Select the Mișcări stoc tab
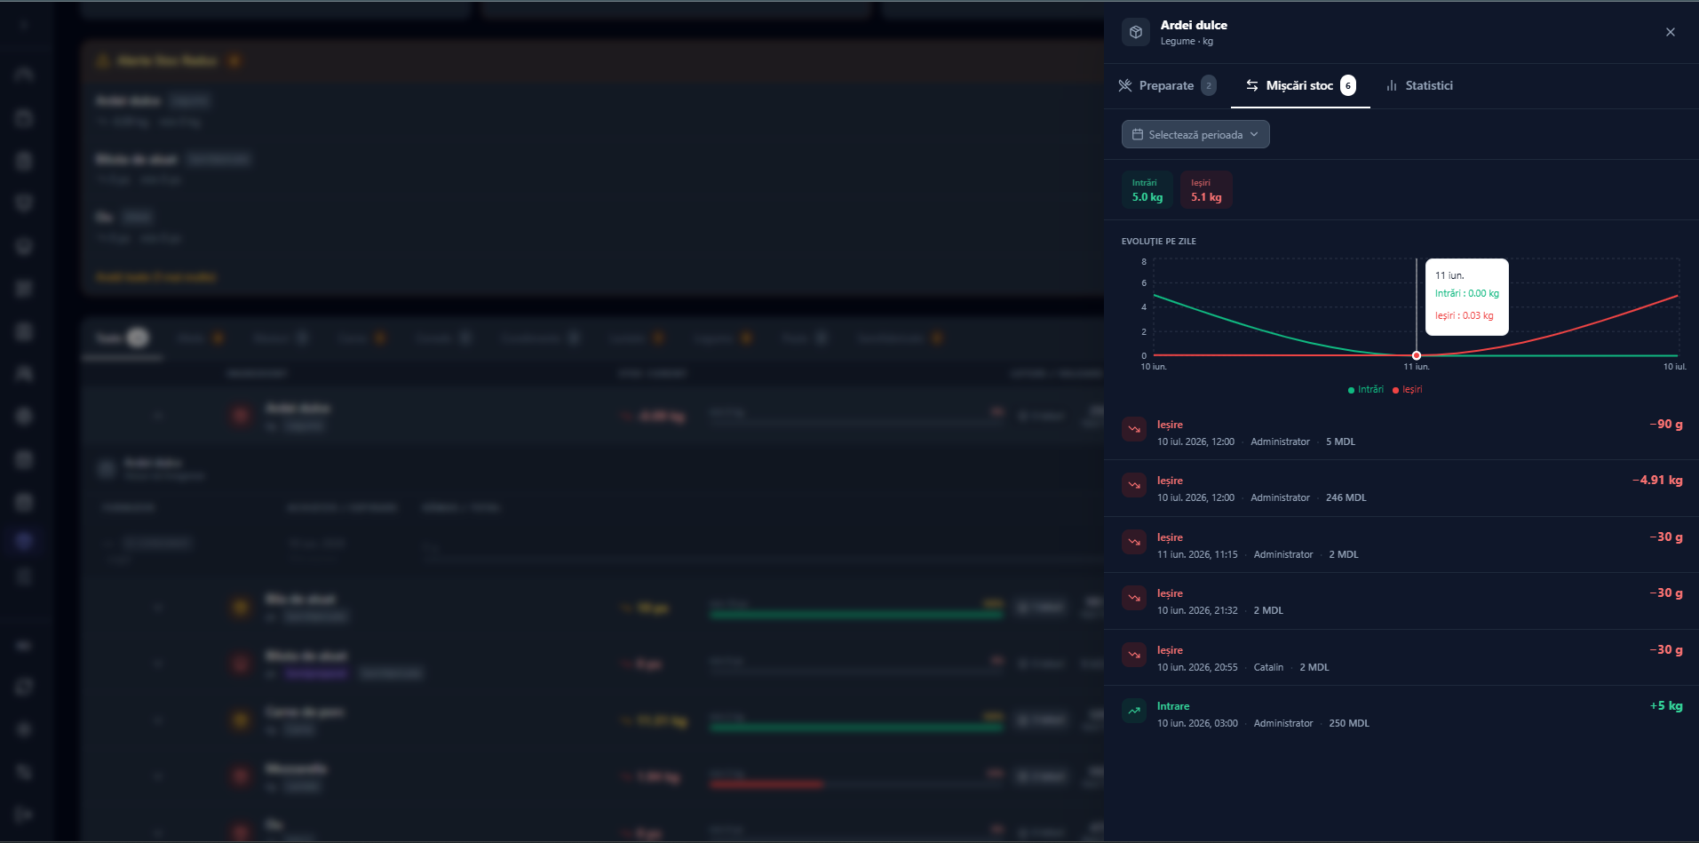This screenshot has height=843, width=1699. (x=1300, y=85)
